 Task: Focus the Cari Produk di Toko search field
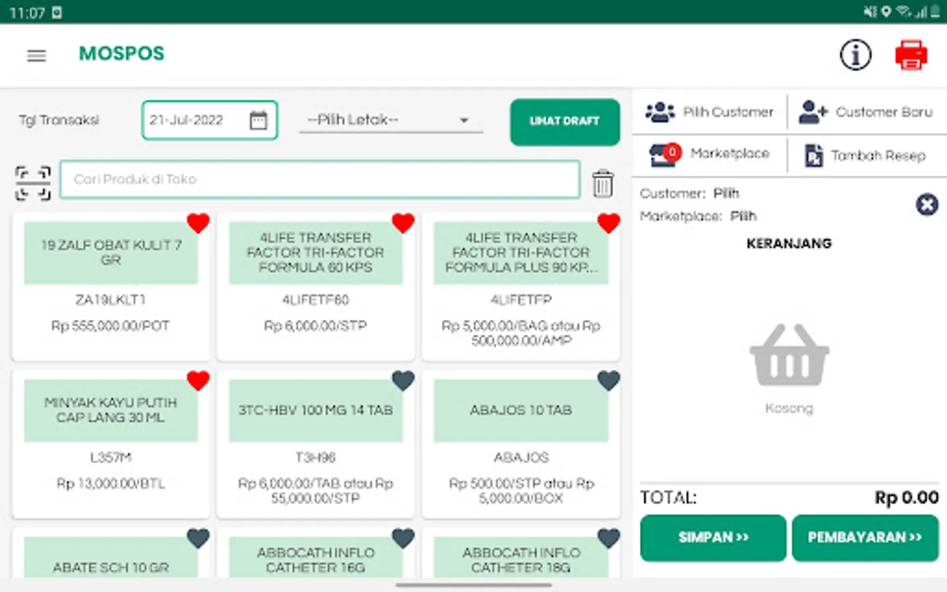320,179
